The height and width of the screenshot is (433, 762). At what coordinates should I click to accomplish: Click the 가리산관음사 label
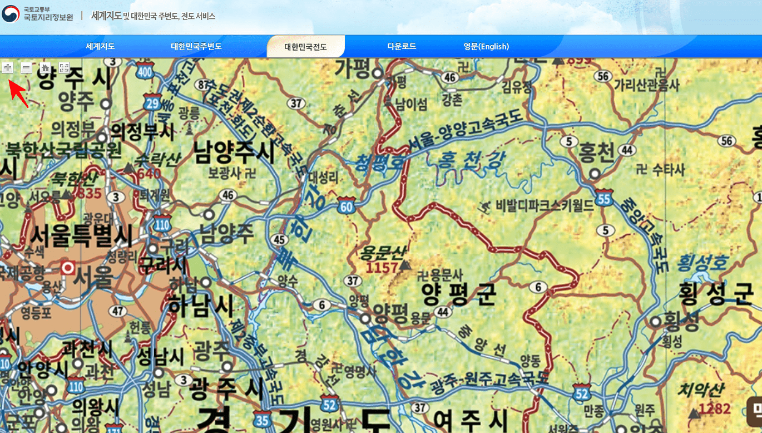click(x=646, y=85)
